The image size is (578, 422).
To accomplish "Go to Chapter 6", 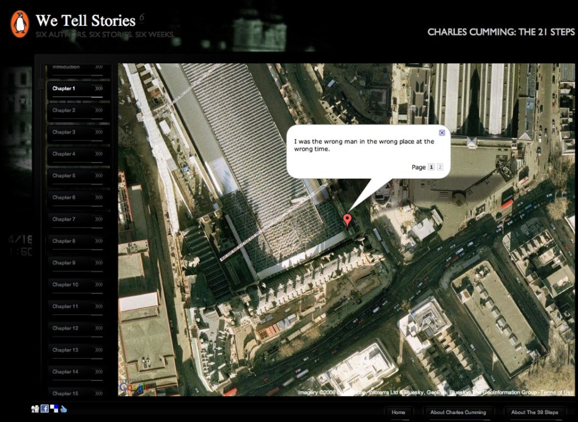I will tap(78, 199).
